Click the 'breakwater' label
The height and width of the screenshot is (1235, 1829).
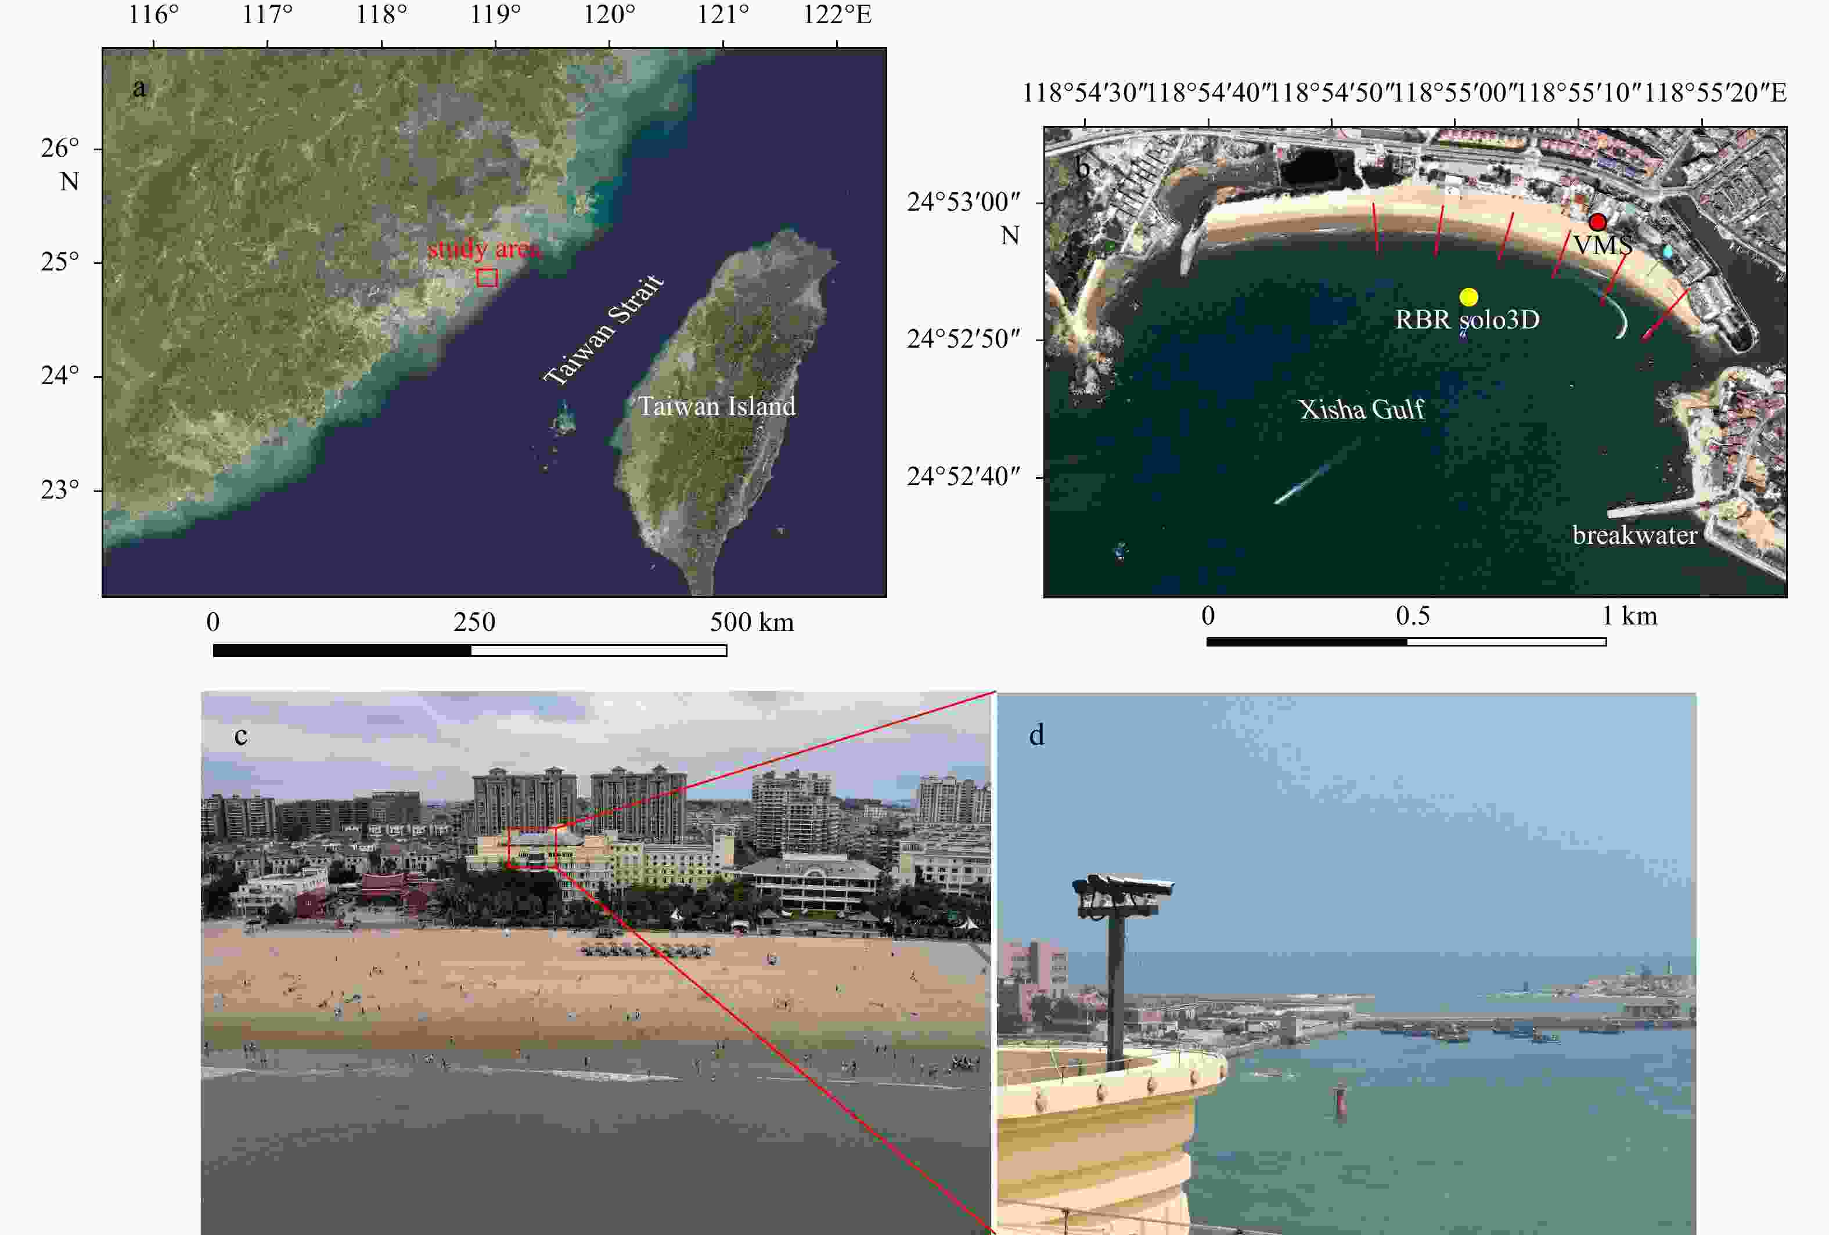point(1634,535)
